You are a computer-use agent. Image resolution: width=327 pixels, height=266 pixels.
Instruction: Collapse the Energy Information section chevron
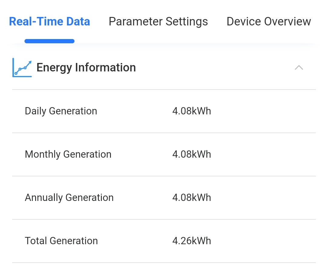click(299, 67)
